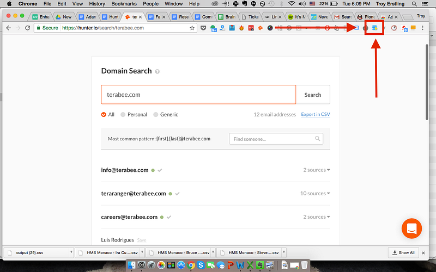The image size is (436, 272).
Task: Open the orange chat support bubble
Action: [x=411, y=228]
